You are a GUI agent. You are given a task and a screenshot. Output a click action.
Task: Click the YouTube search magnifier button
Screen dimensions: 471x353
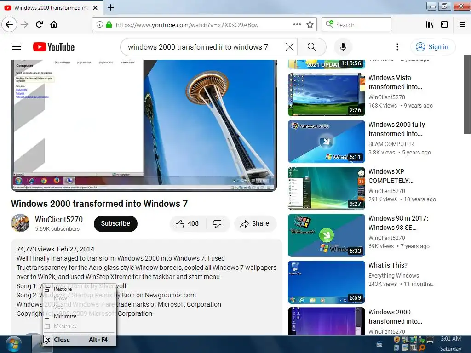(x=312, y=47)
